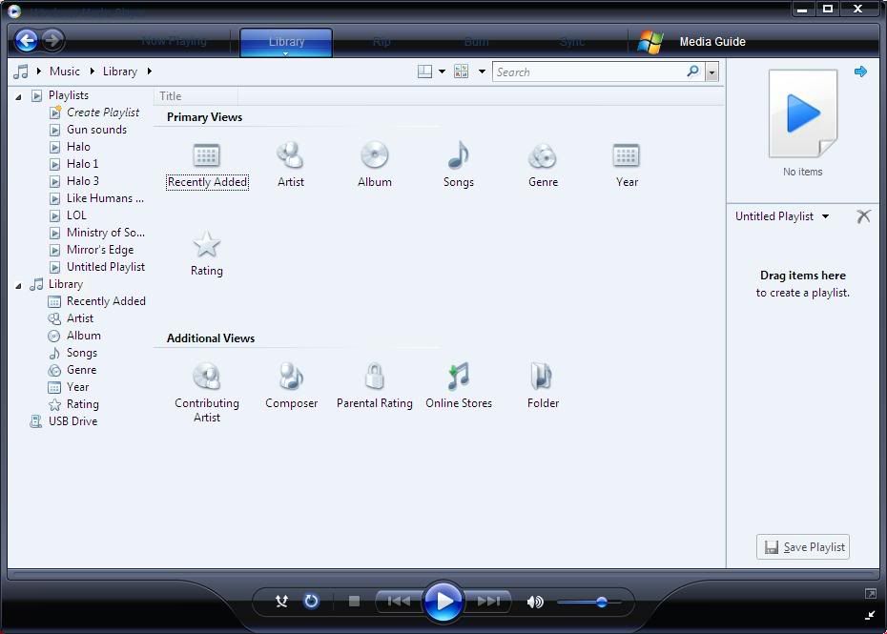
Task: Click the blue arrow in list pane
Action: (860, 72)
